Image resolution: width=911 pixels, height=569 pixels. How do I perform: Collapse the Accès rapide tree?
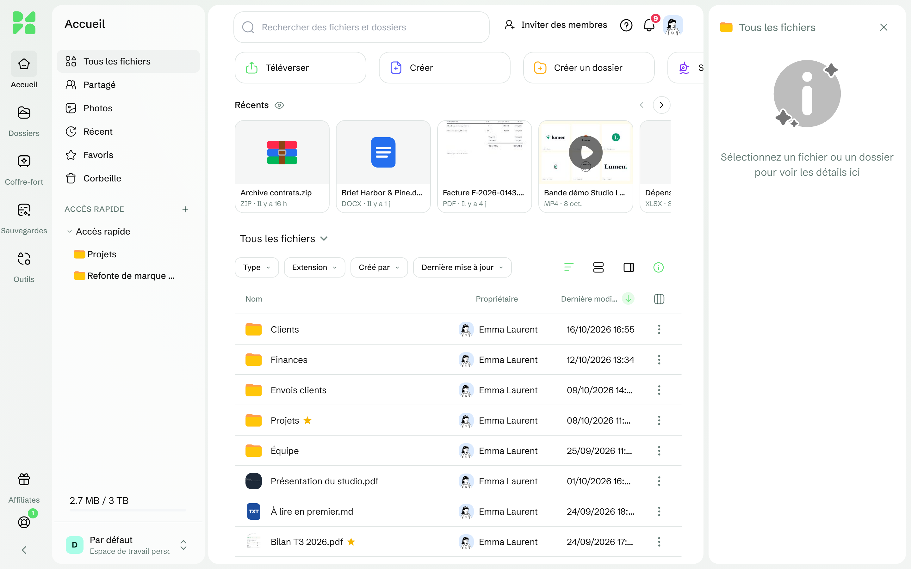click(69, 231)
